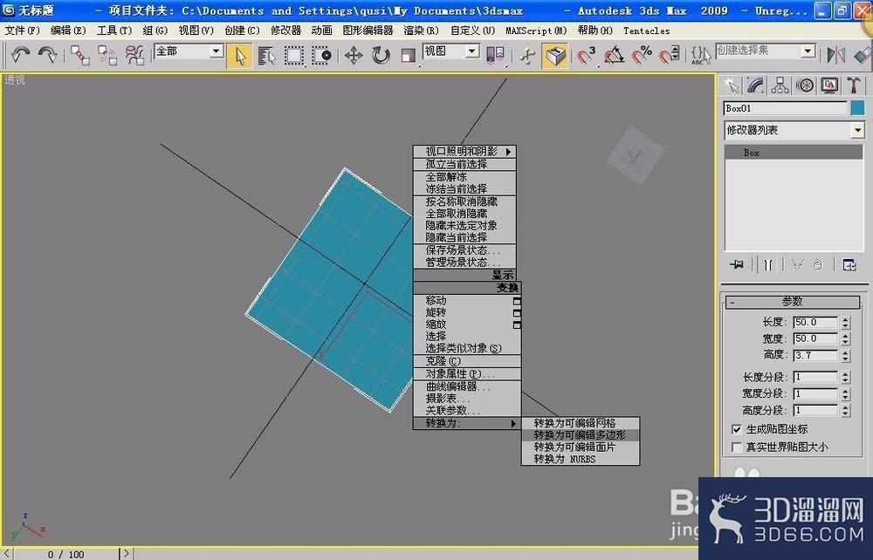The height and width of the screenshot is (560, 873).
Task: Toggle the 3D Snaps magnet
Action: [x=586, y=56]
